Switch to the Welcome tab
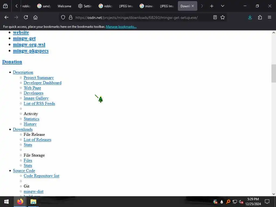This screenshot has height=207, width=276. point(64,6)
